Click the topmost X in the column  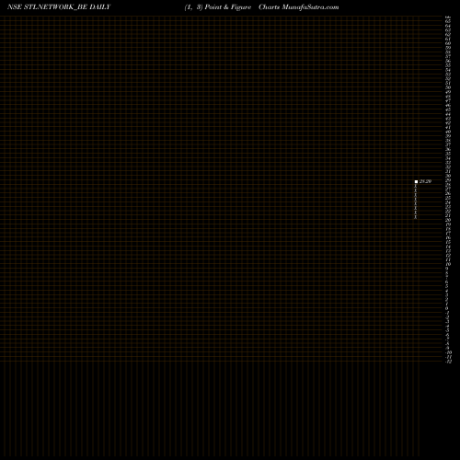[416, 186]
